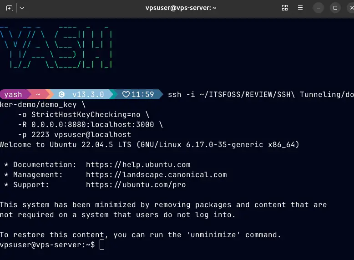The width and height of the screenshot is (354, 260).
Task: Click the terminal cursor block
Action: pyautogui.click(x=102, y=245)
